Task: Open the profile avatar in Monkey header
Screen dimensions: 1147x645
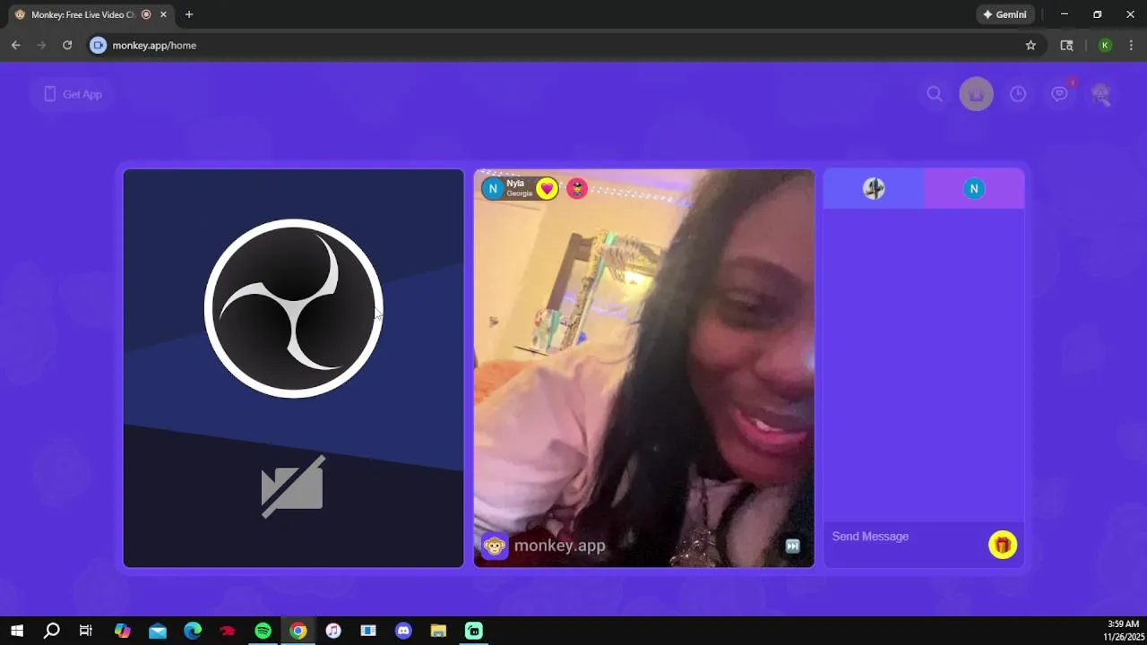Action: tap(1101, 94)
